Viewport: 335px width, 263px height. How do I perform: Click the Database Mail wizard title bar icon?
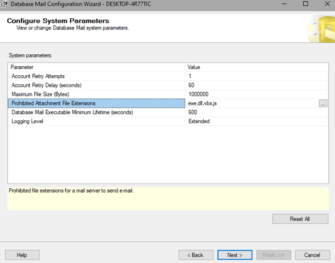pos(4,4)
